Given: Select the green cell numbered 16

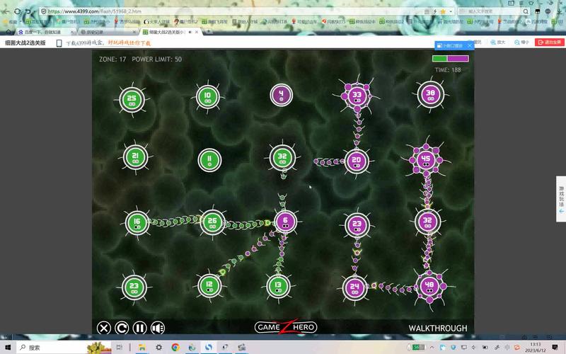Looking at the screenshot, I should point(137,222).
